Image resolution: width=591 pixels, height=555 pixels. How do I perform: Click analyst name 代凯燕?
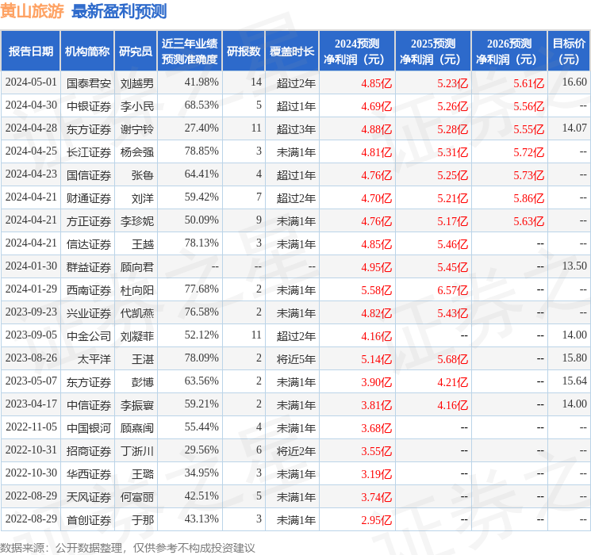point(136,313)
